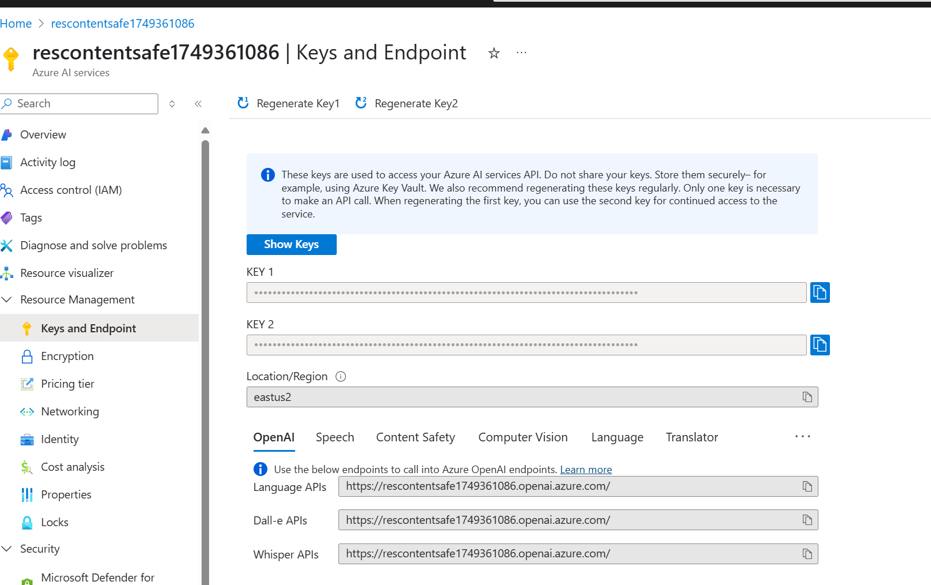The height and width of the screenshot is (585, 931).
Task: Show the hidden API keys
Action: tap(291, 244)
